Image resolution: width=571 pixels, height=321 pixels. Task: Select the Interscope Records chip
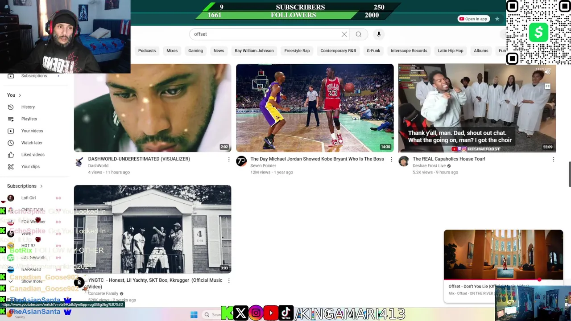(x=409, y=51)
